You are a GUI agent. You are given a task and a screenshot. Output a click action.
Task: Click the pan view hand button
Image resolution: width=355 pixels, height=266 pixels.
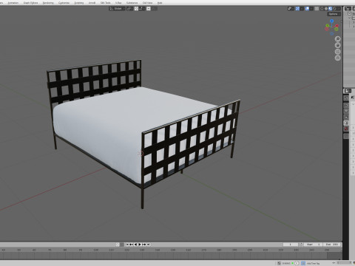click(337, 45)
